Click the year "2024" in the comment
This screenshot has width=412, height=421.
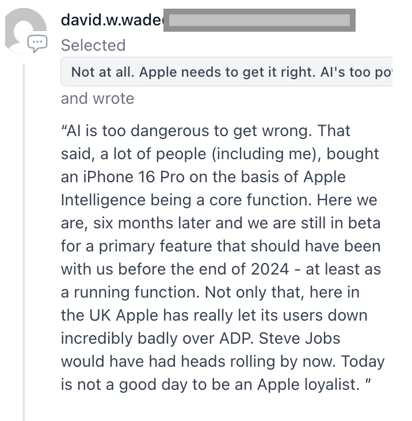click(270, 269)
